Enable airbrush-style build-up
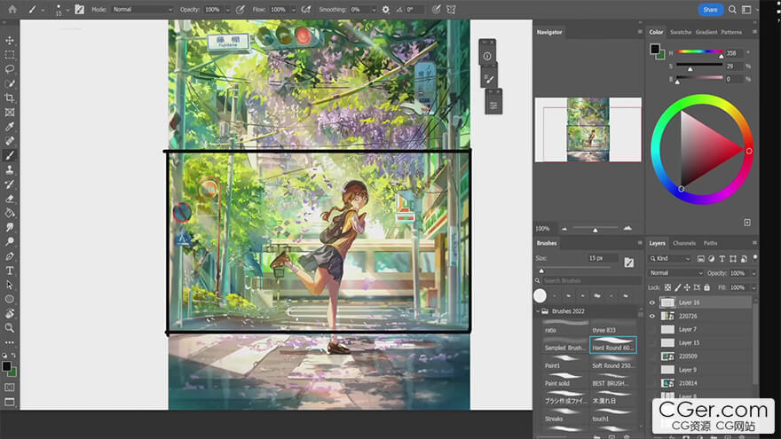The height and width of the screenshot is (439, 781). 306,10
